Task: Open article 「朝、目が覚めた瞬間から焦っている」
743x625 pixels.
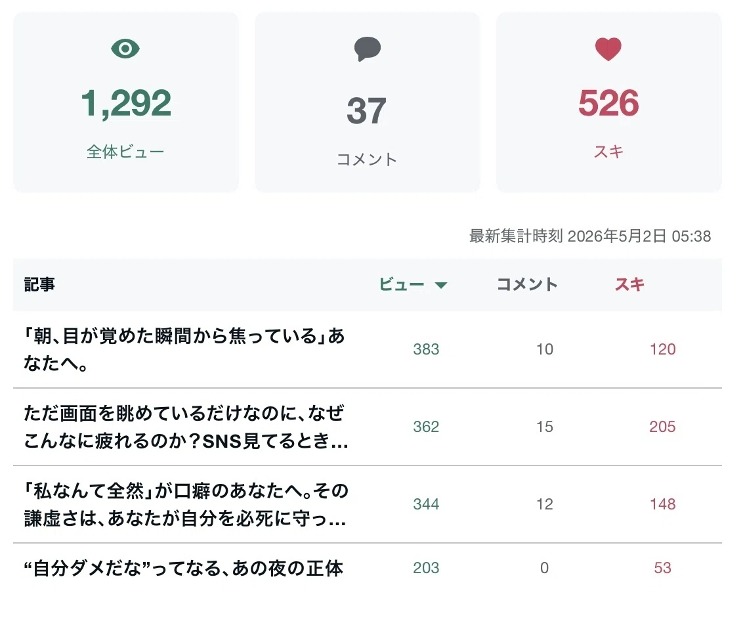Action: point(184,350)
